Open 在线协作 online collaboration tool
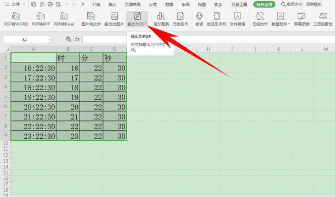This screenshot has height=197, width=335. tap(260, 19)
